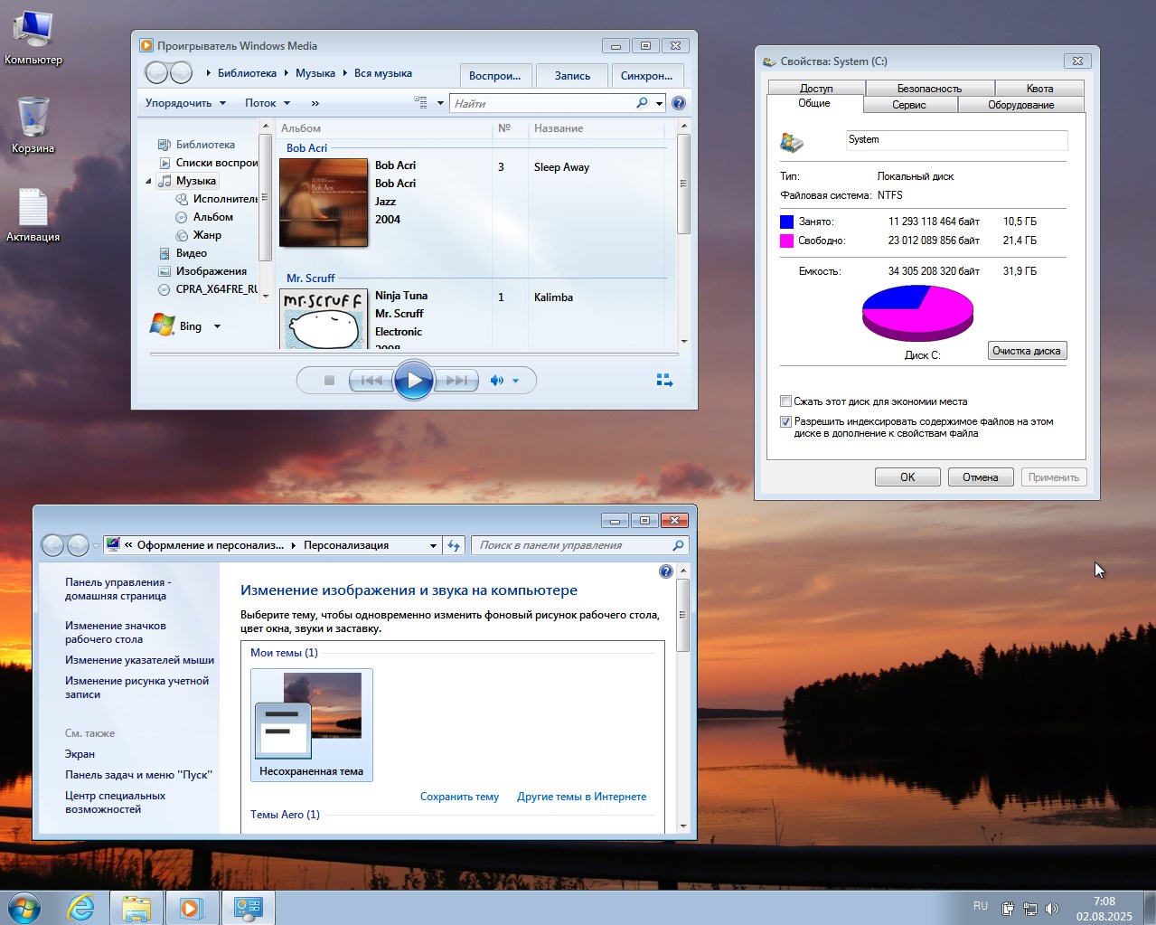Click the Media Player seek bar

(x=413, y=354)
